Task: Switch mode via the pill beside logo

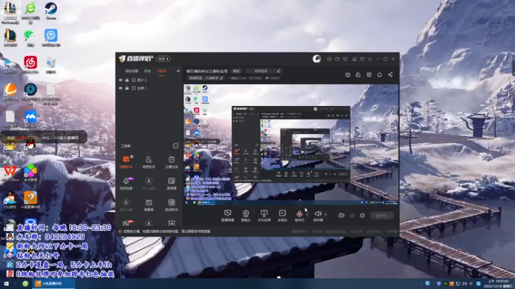Action: [x=164, y=59]
